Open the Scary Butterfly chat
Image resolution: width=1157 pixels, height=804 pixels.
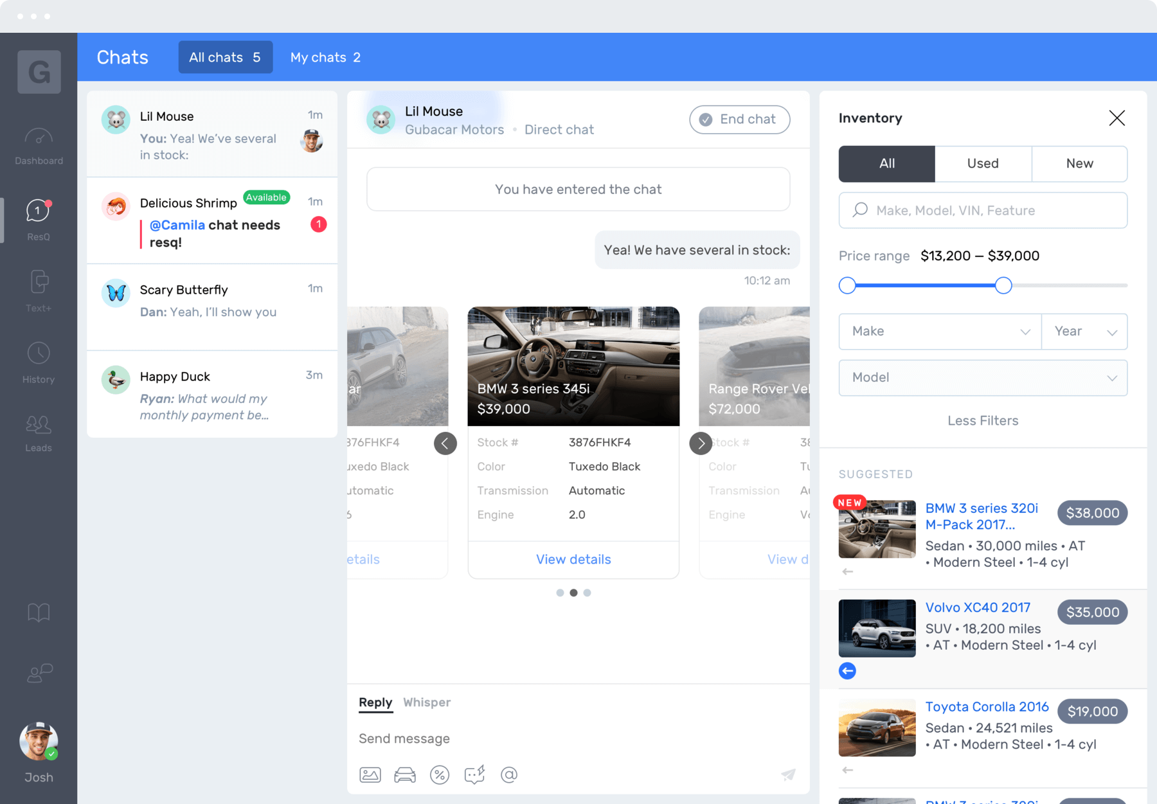(x=212, y=307)
